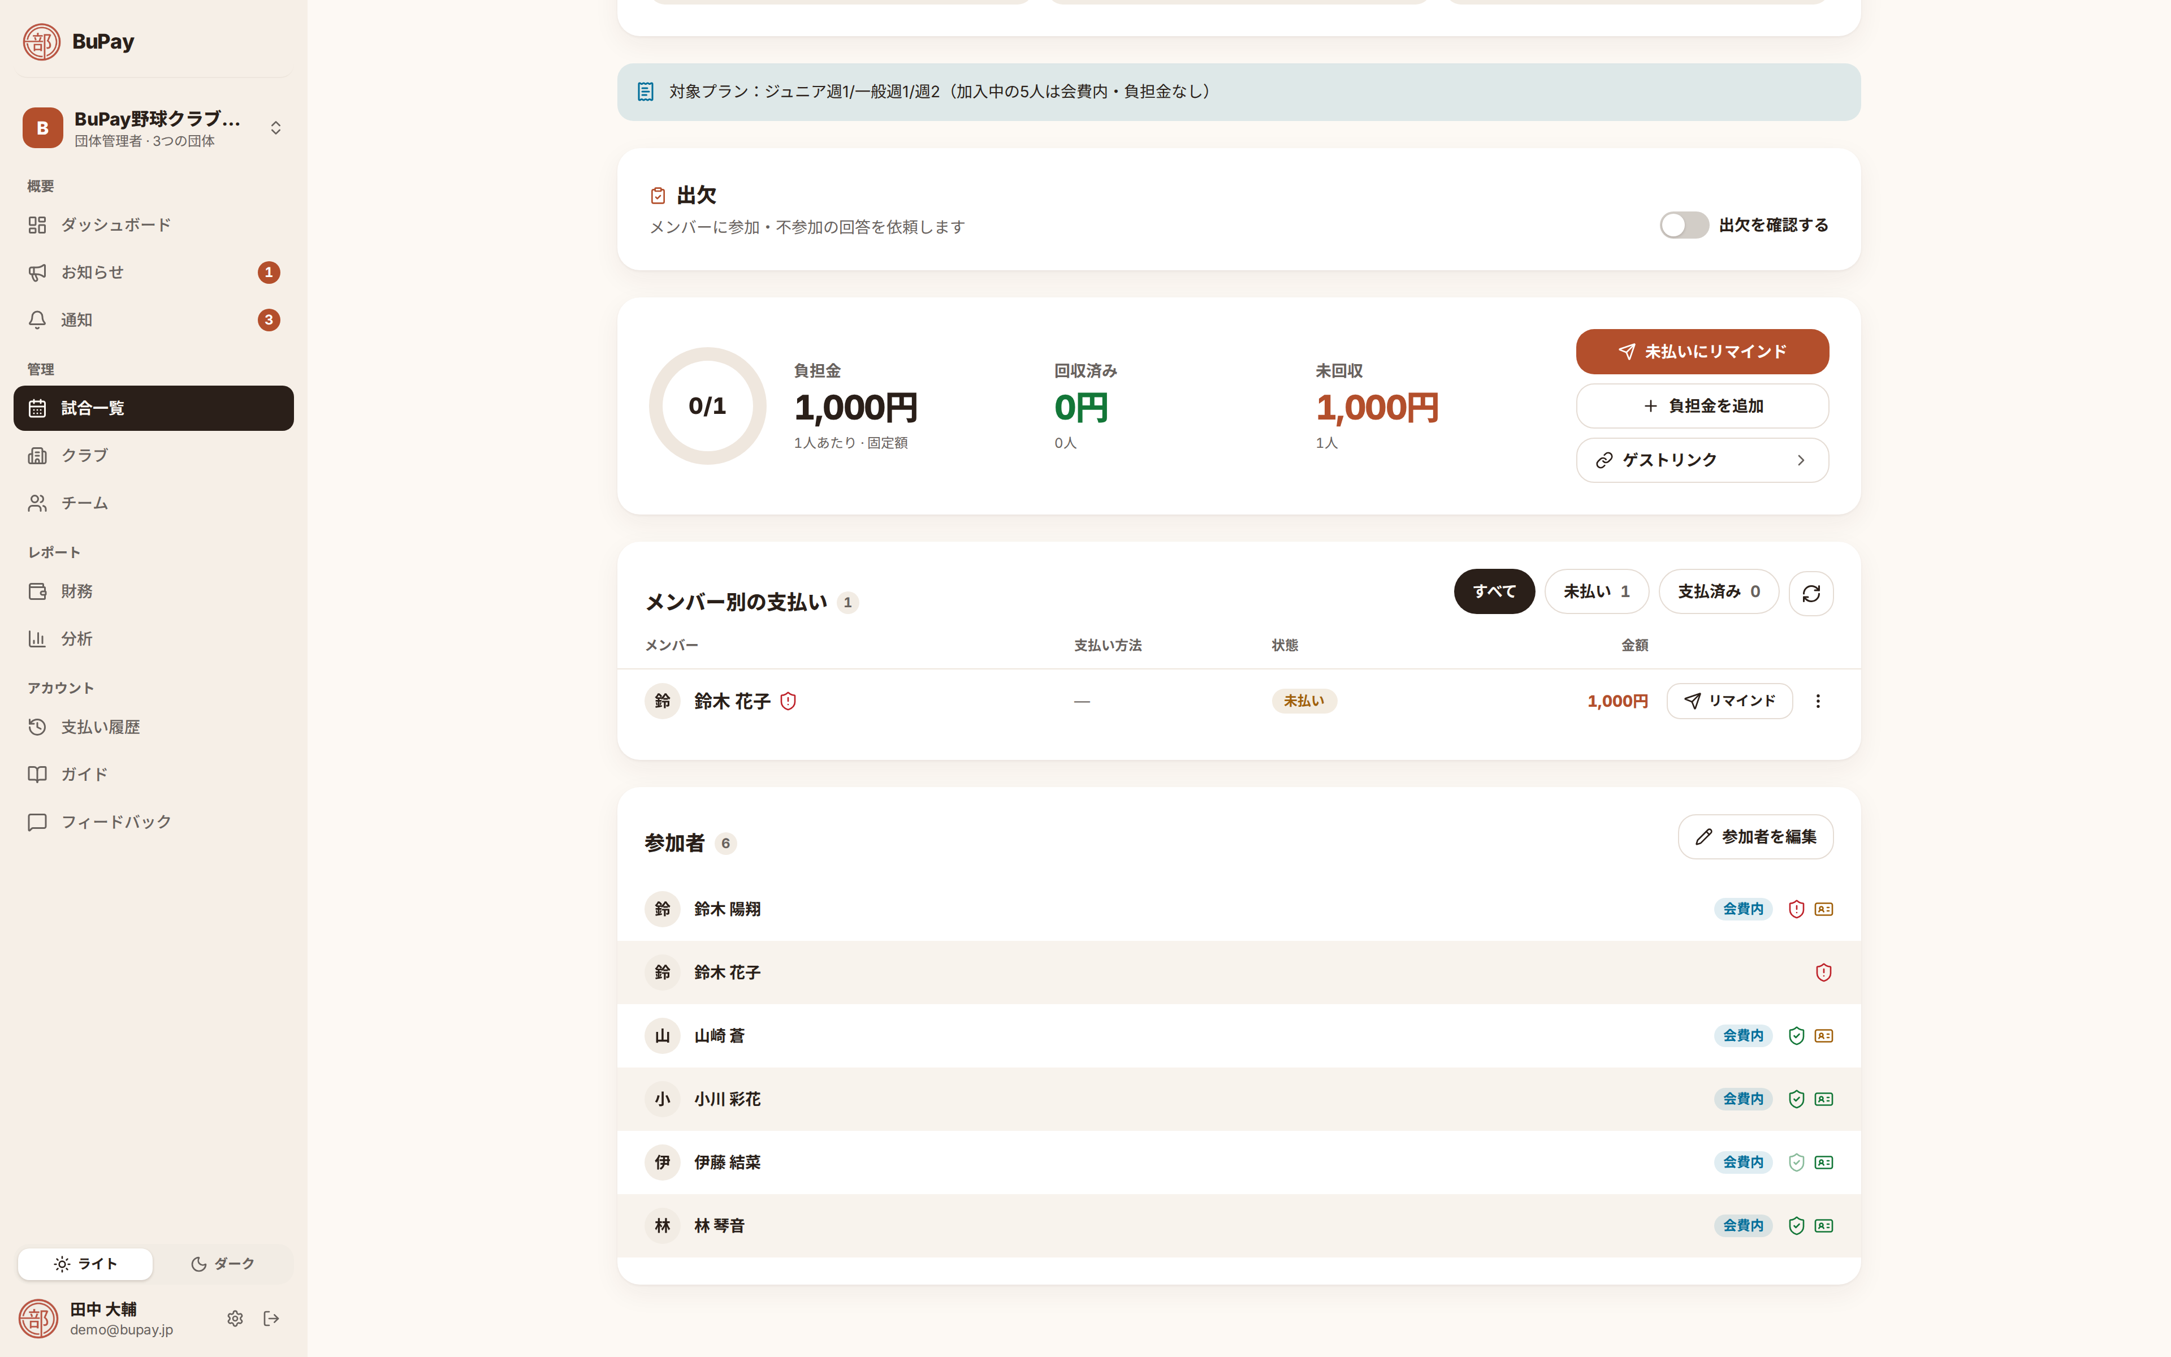Click green shield icon in 山崎 蒼 row
Image resolution: width=2171 pixels, height=1357 pixels.
coord(1796,1036)
